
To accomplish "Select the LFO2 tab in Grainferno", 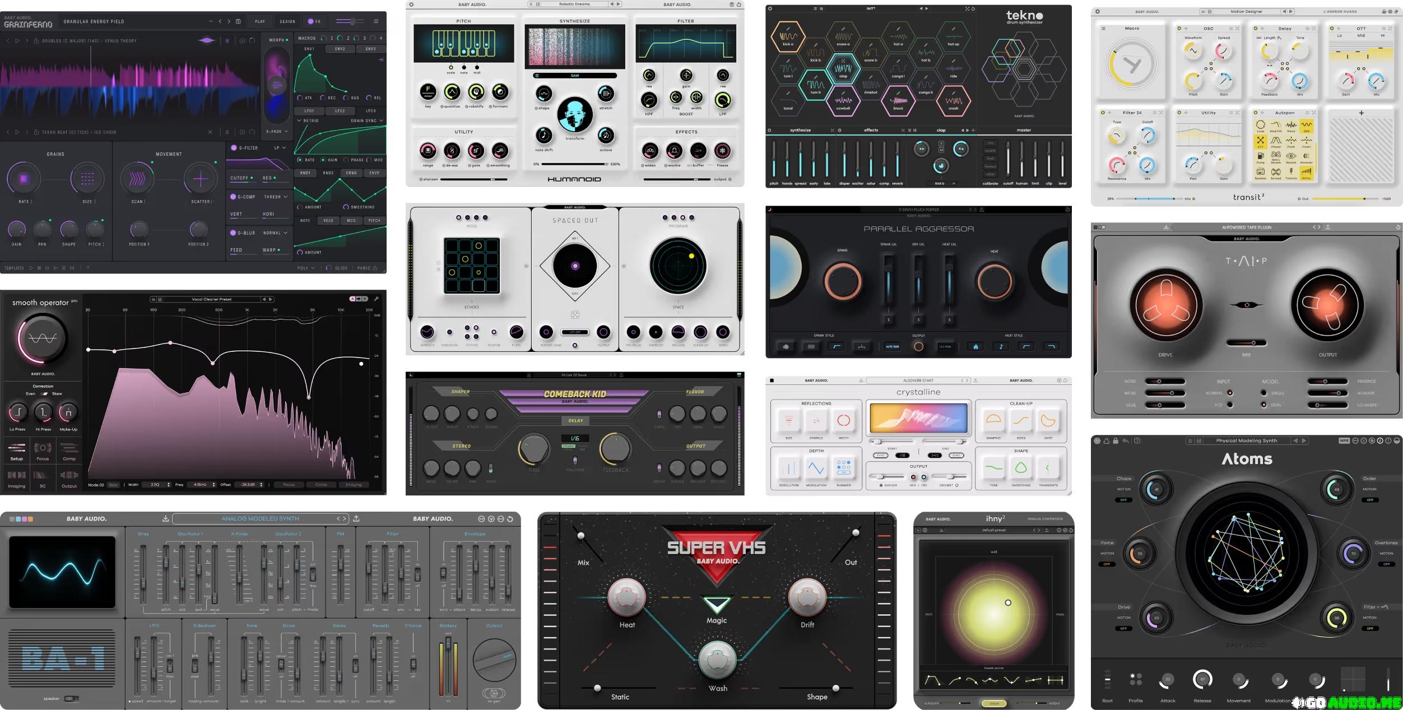I will click(340, 111).
